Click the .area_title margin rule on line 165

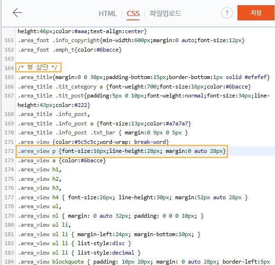(144, 77)
